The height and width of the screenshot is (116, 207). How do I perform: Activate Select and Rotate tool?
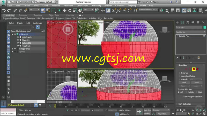(70, 10)
